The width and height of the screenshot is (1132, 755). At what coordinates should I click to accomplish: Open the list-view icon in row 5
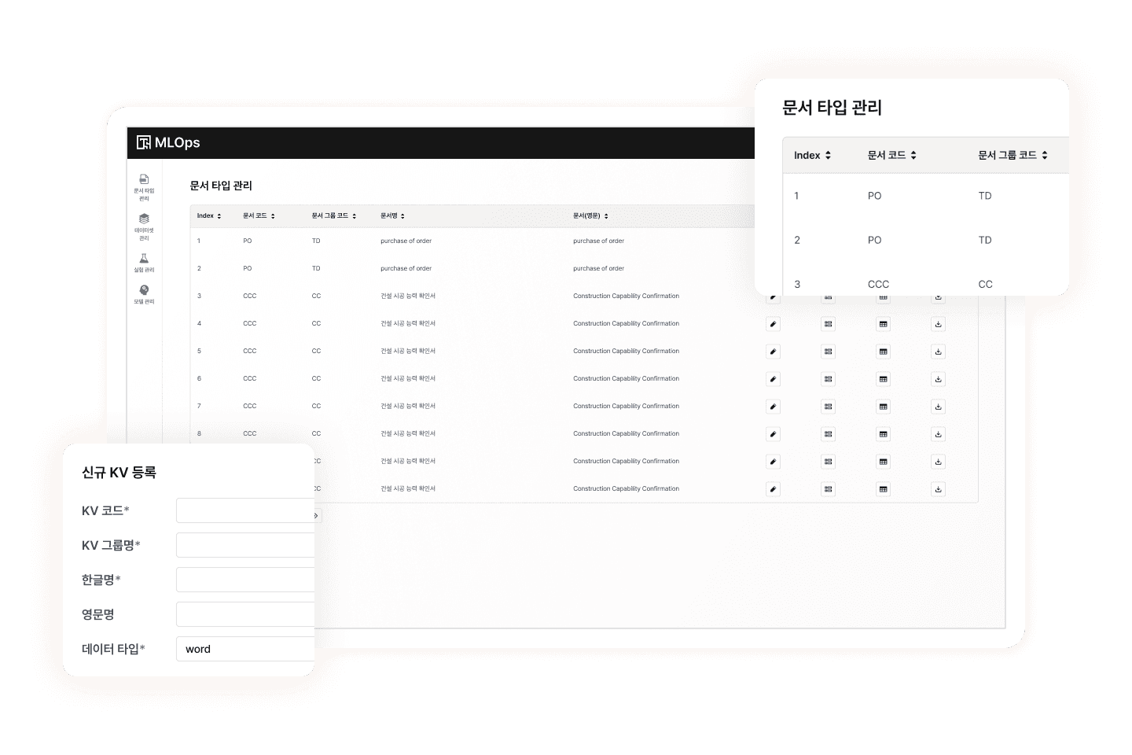828,352
